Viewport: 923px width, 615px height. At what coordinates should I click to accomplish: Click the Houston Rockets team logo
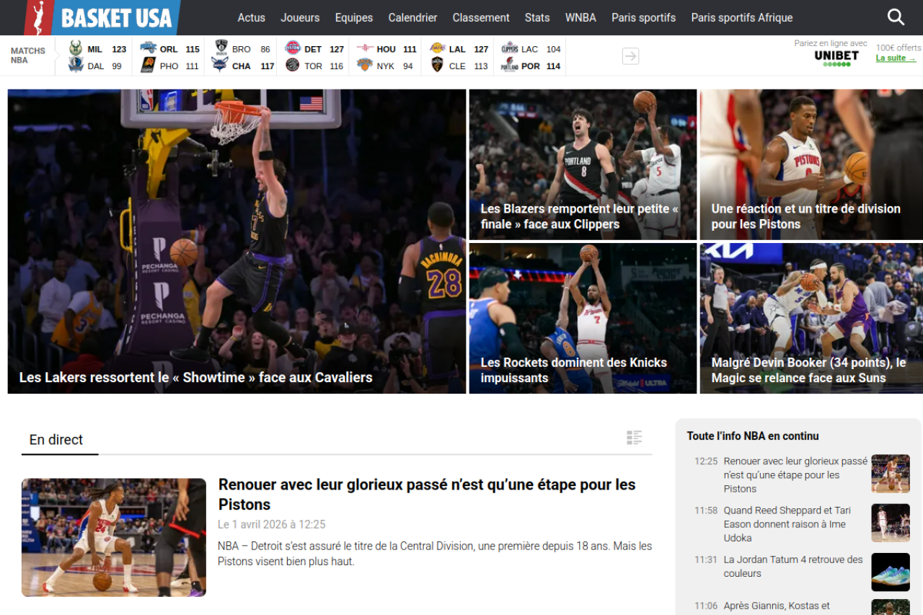[365, 49]
